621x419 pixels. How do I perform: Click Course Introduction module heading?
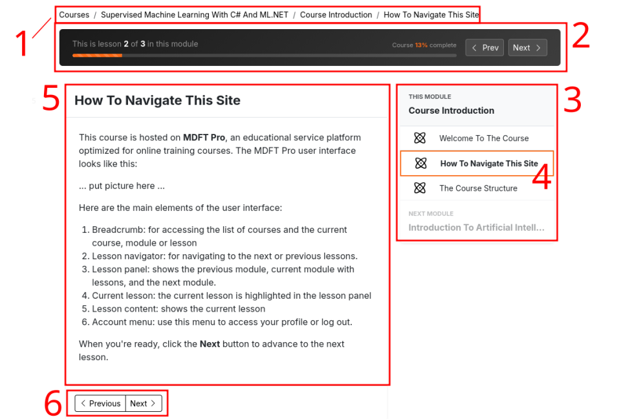[451, 111]
